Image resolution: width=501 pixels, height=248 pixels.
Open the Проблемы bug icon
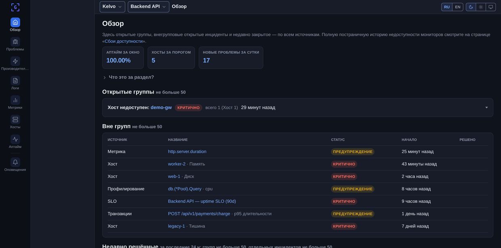[15, 42]
